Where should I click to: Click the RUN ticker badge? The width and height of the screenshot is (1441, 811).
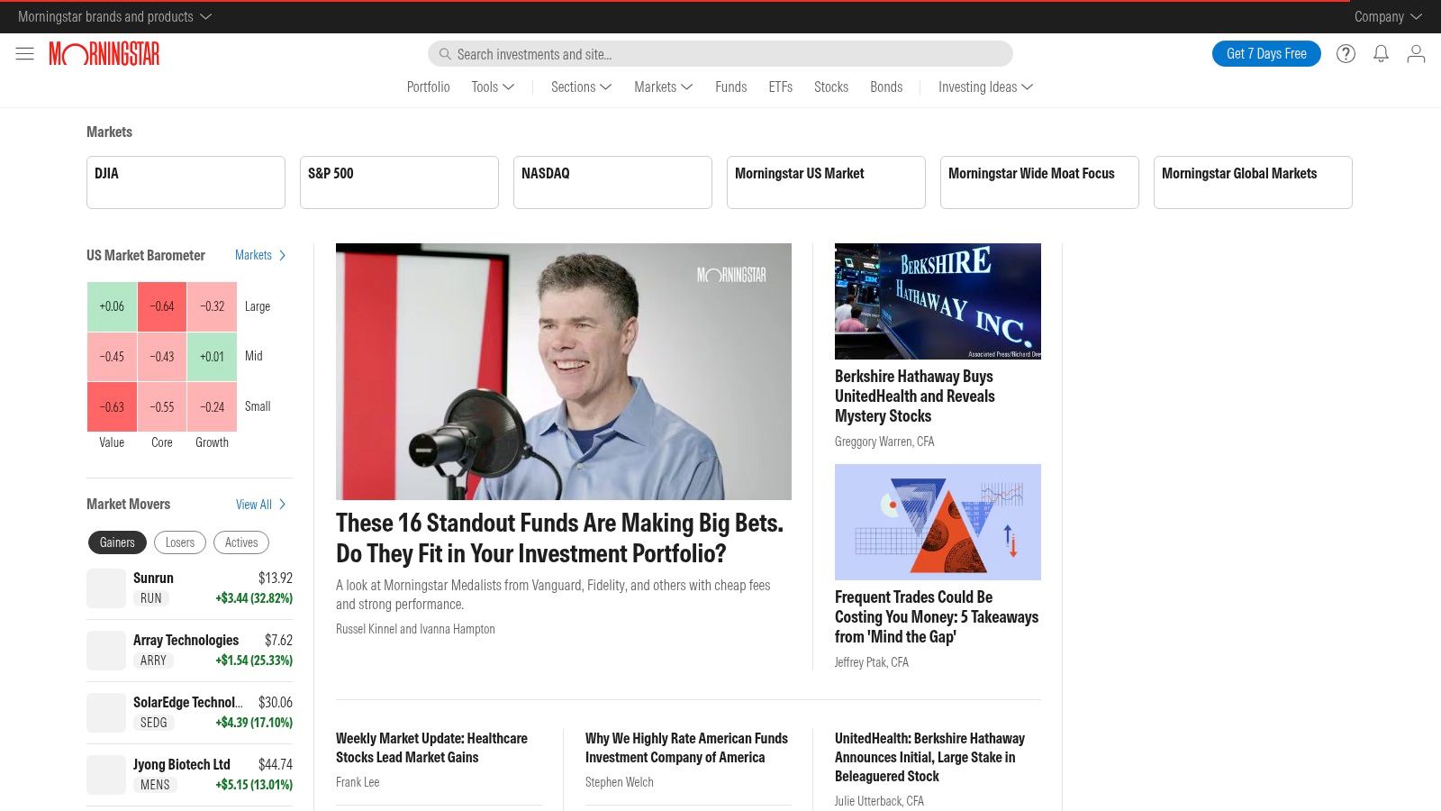tap(151, 598)
